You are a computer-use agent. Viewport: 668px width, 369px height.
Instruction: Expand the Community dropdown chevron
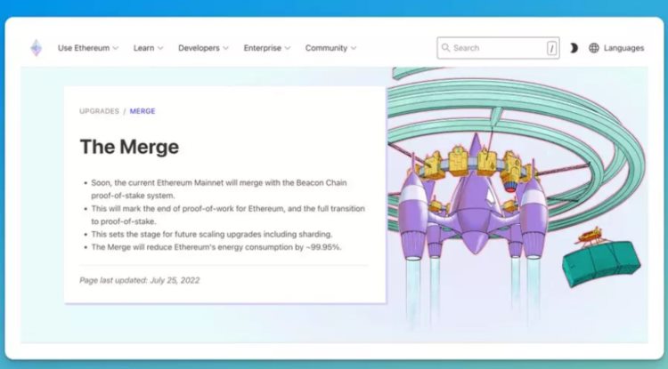pos(354,48)
